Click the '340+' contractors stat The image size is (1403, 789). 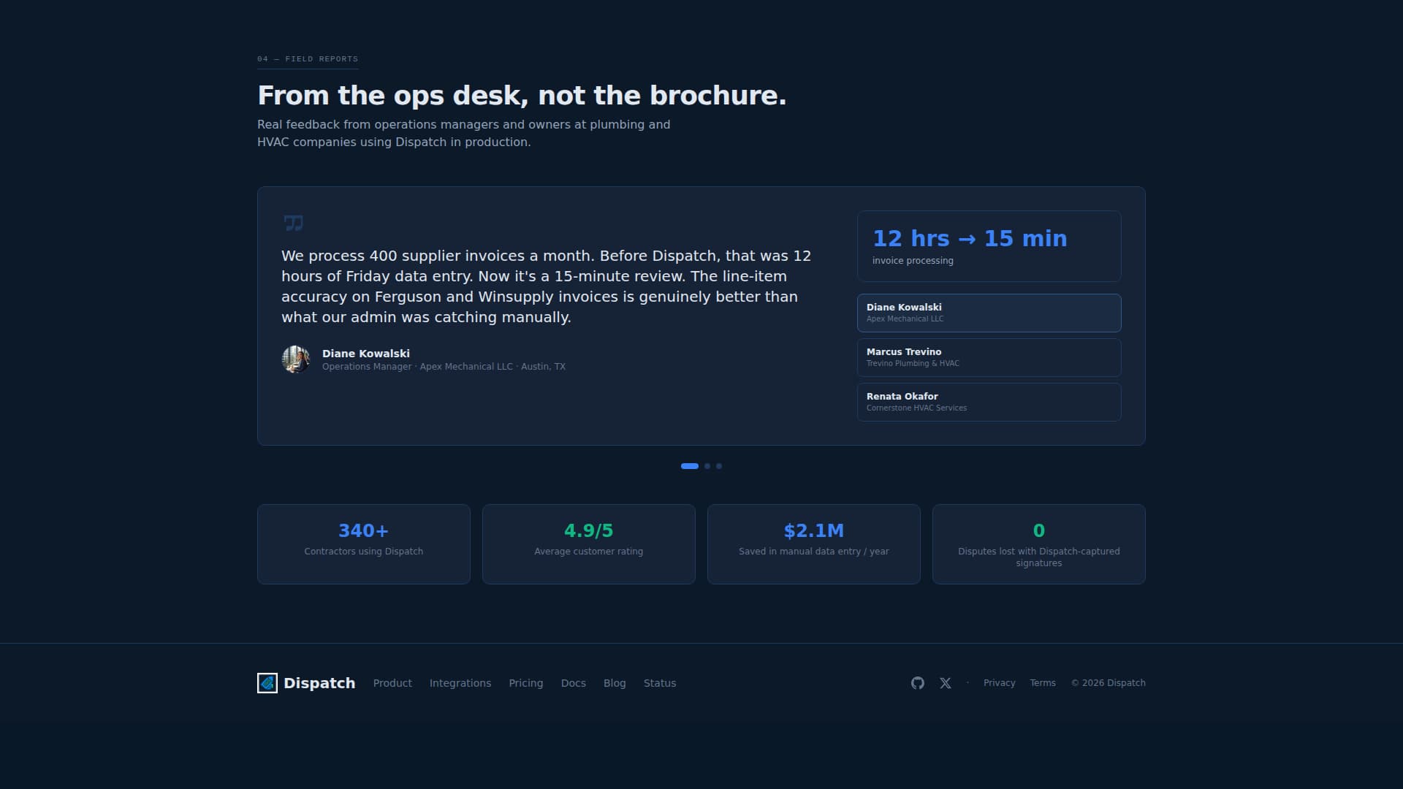(364, 530)
